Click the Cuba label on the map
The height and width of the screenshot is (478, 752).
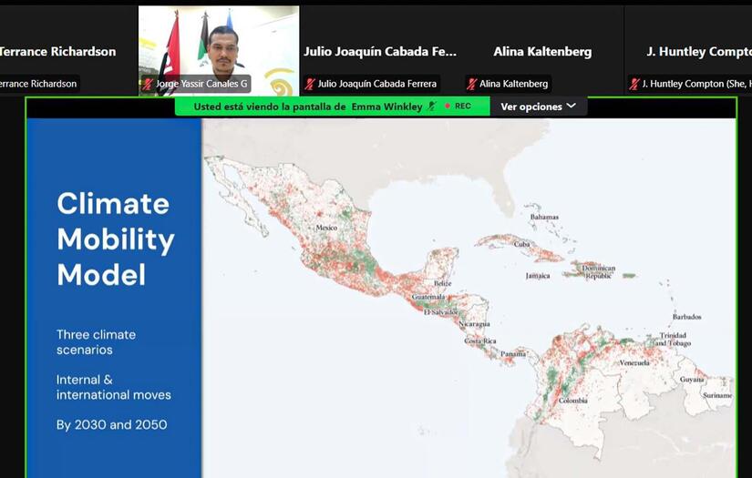point(521,244)
